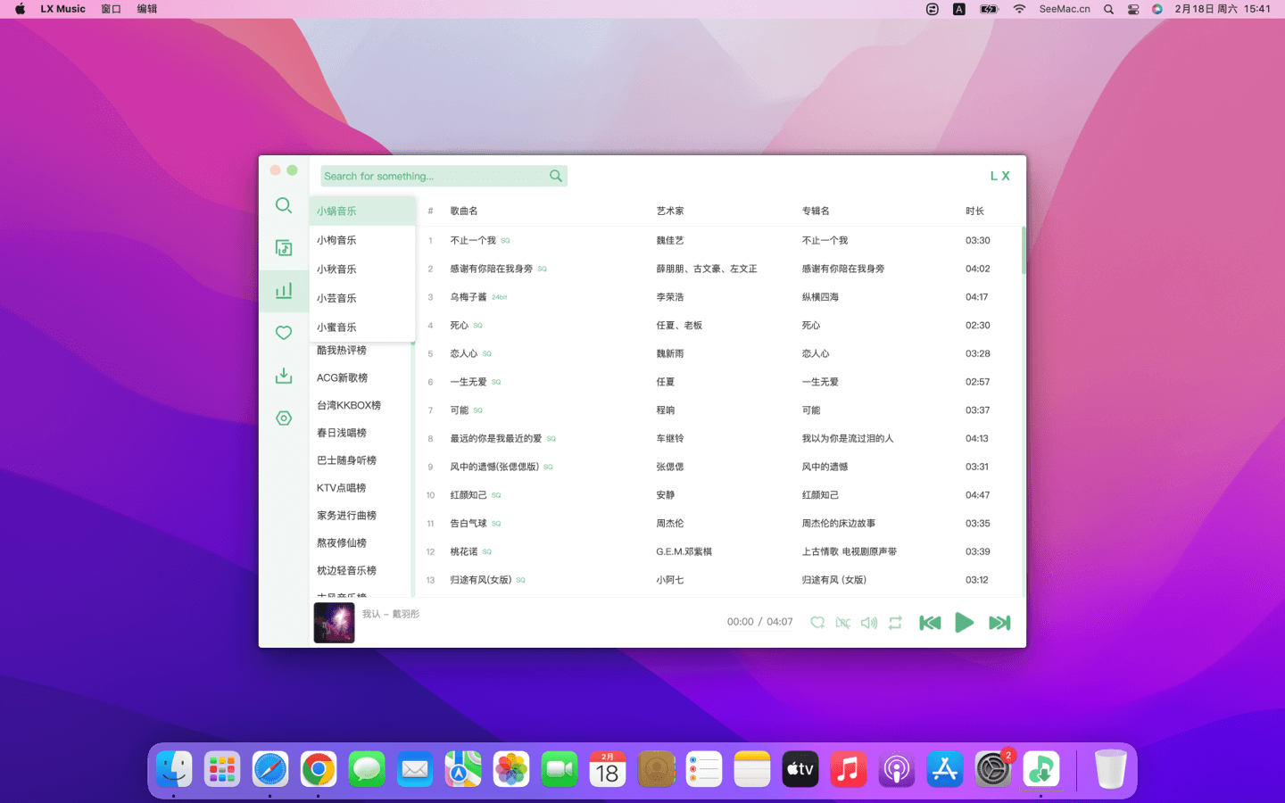
Task: Toggle the desktop lyrics LRC button
Action: pyautogui.click(x=842, y=623)
